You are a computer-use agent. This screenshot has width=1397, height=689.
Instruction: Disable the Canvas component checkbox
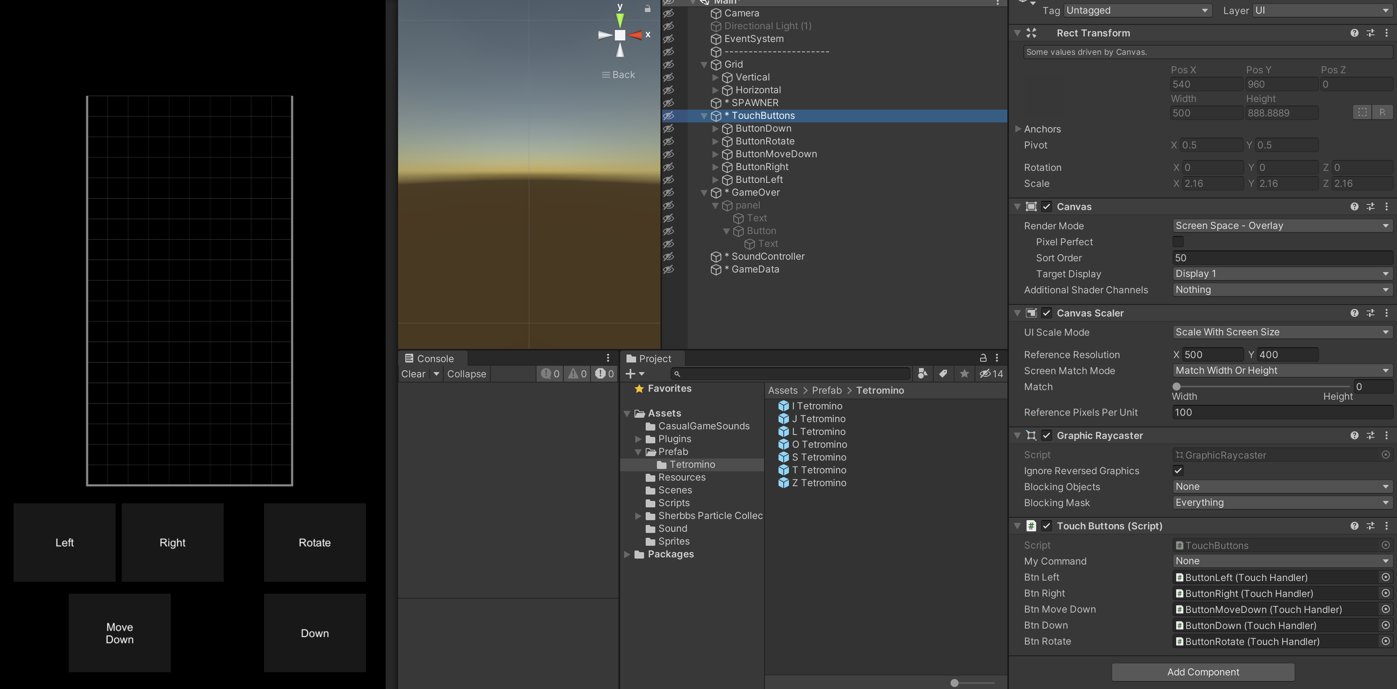(x=1047, y=207)
